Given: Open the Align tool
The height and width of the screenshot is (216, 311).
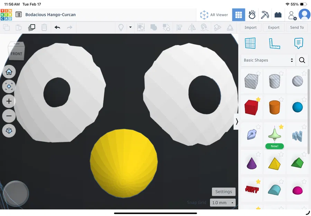Looking at the screenshot, I should (179, 27).
